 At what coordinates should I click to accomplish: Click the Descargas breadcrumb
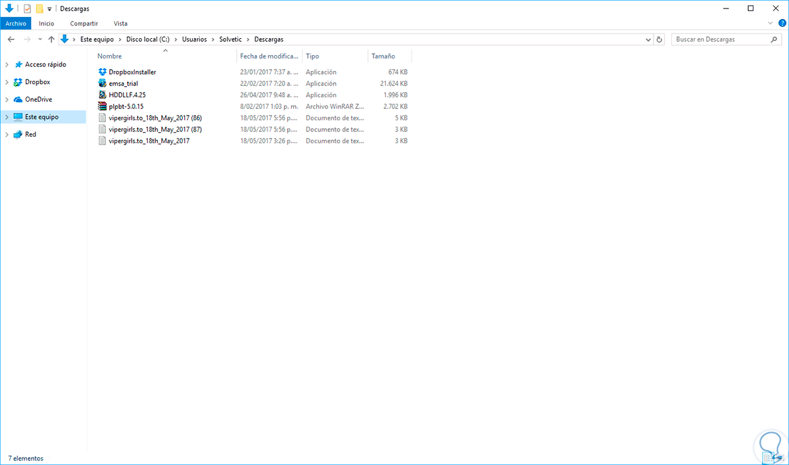click(269, 39)
